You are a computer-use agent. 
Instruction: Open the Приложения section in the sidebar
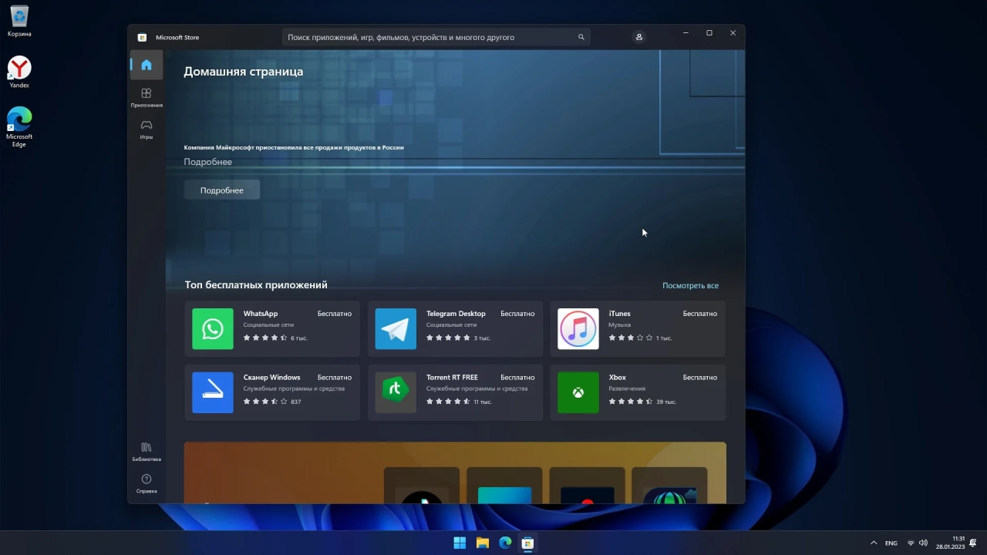coord(146,97)
